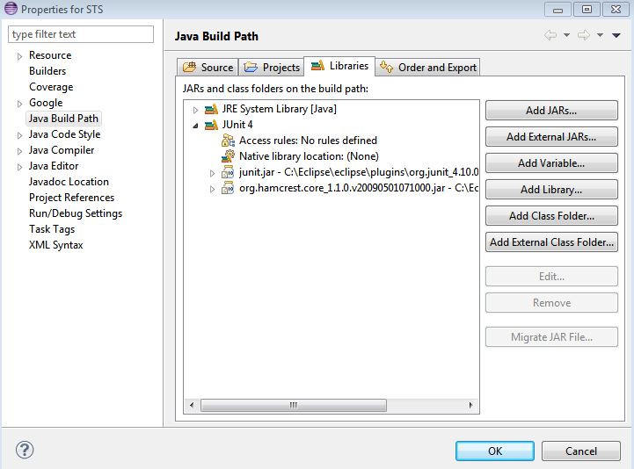This screenshot has width=634, height=469.
Task: Select Builders in the properties tree
Action: tap(47, 71)
